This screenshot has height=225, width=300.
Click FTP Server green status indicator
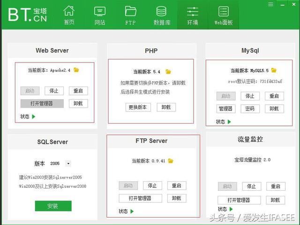pos(132,211)
